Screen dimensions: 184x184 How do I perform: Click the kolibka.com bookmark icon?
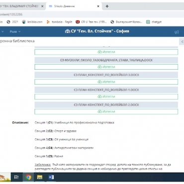click(24, 22)
